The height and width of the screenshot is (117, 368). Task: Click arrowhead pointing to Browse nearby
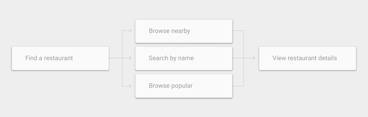(130, 30)
